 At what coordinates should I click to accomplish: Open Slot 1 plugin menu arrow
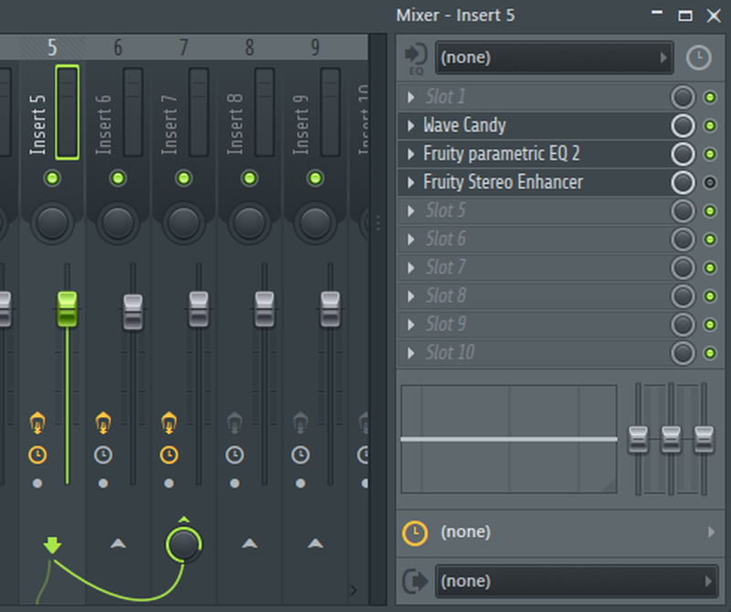point(410,97)
